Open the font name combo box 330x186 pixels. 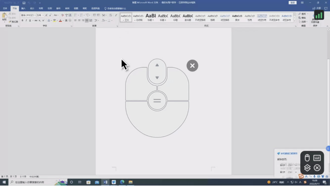point(28,15)
